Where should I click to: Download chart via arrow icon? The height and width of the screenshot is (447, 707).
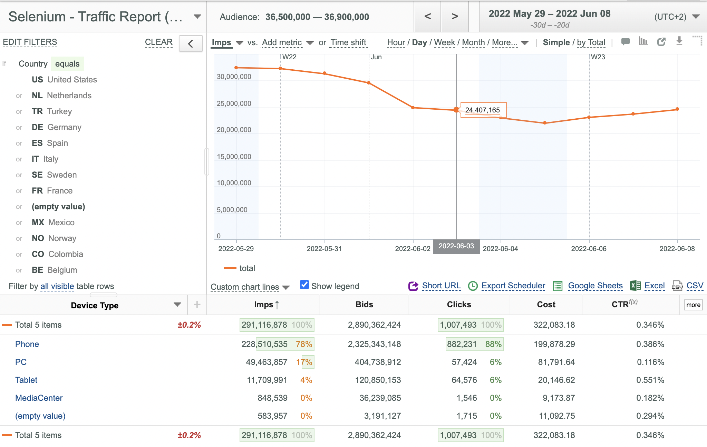click(x=679, y=41)
